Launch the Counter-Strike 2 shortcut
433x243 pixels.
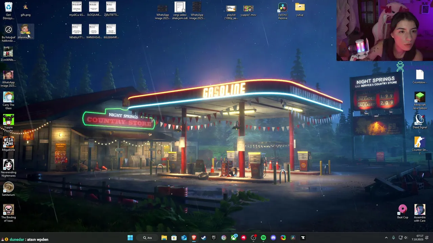(419, 146)
